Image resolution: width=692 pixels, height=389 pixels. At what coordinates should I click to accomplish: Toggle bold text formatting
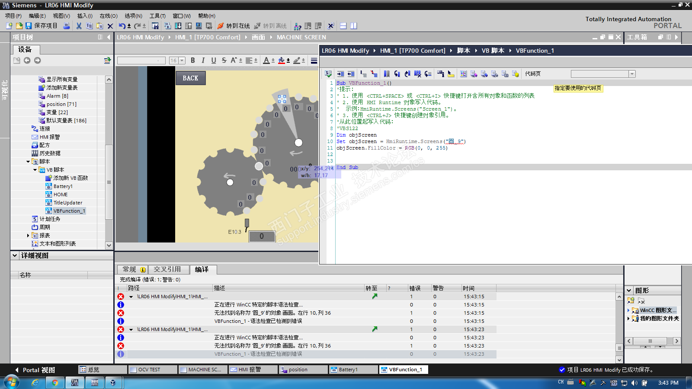point(193,61)
